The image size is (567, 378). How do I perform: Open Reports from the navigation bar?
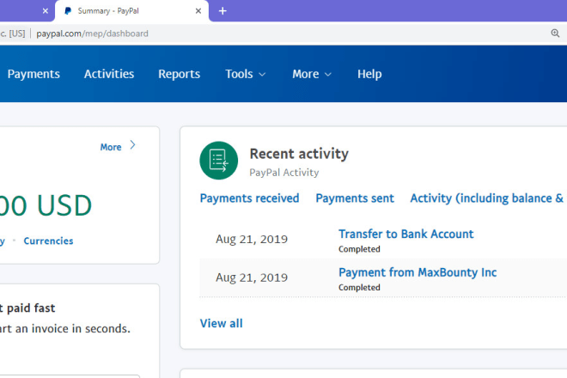point(179,74)
